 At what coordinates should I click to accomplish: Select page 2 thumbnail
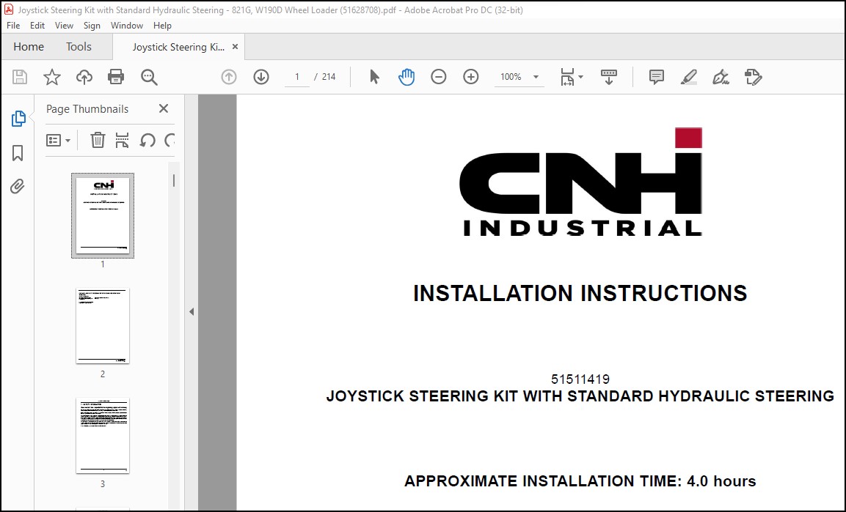pos(103,326)
